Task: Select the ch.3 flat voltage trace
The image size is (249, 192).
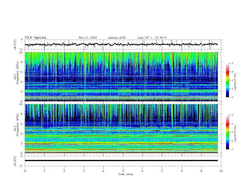Action: coord(121,161)
